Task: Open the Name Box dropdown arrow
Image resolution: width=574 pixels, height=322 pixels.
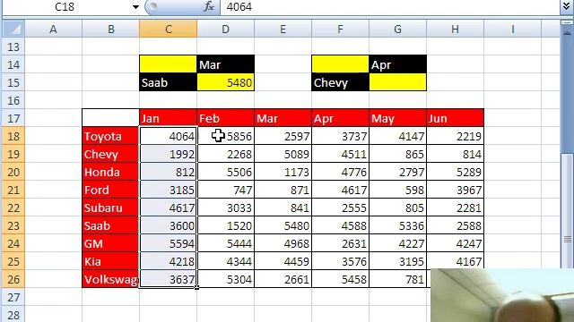Action: pyautogui.click(x=135, y=7)
